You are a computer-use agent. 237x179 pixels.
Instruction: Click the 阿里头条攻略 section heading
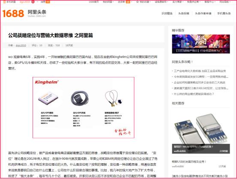[182, 62]
